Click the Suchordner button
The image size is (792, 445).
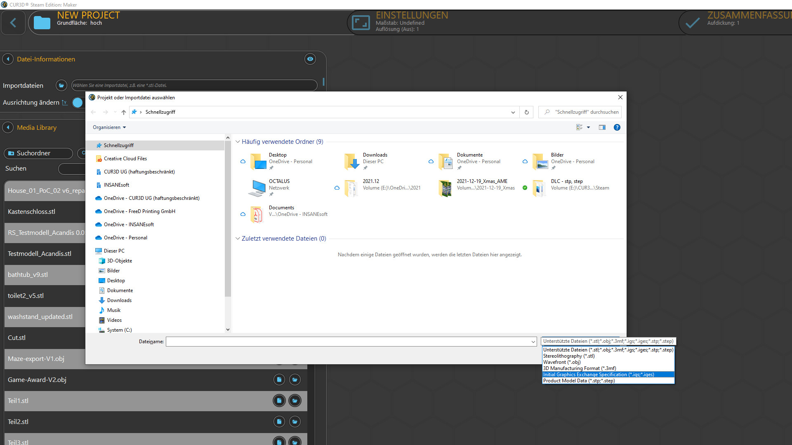pos(38,153)
